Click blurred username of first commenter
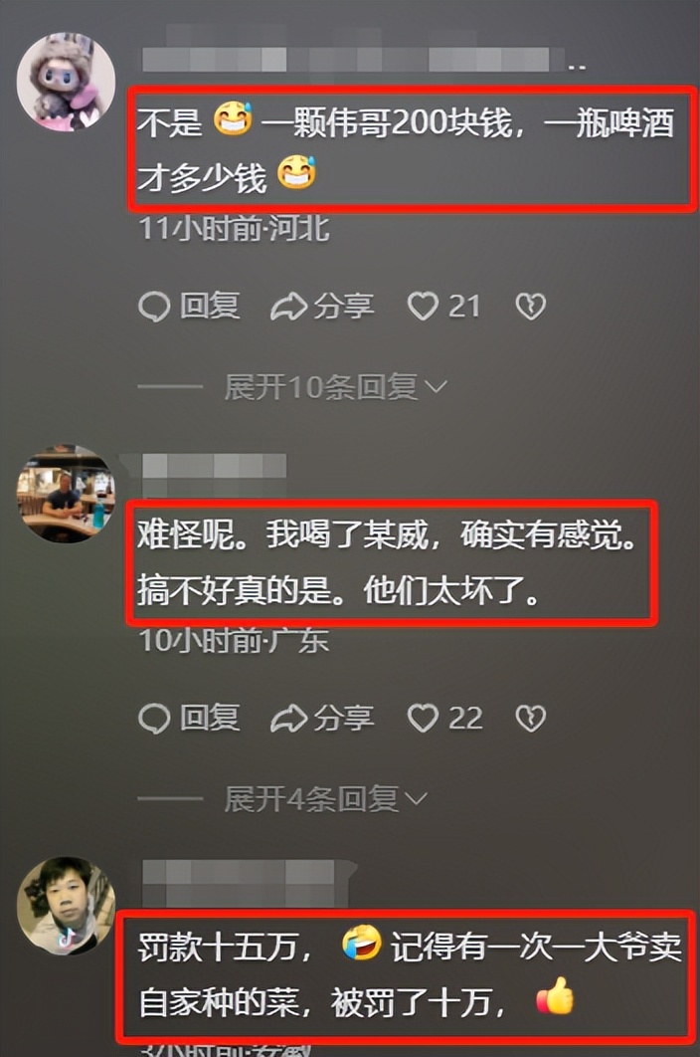This screenshot has width=700, height=1057. (364, 60)
